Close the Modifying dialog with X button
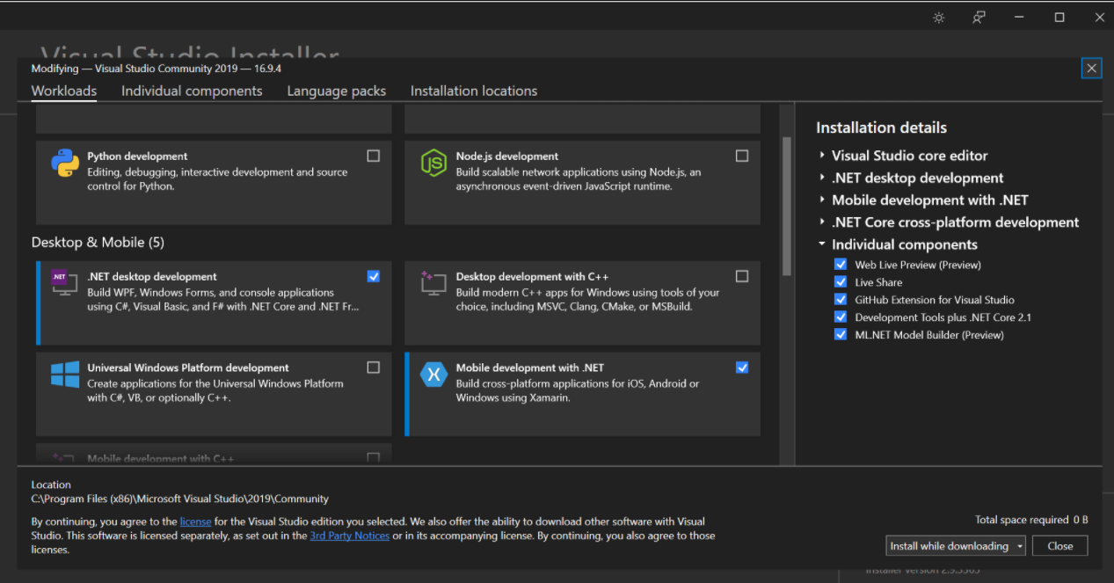 pos(1091,68)
